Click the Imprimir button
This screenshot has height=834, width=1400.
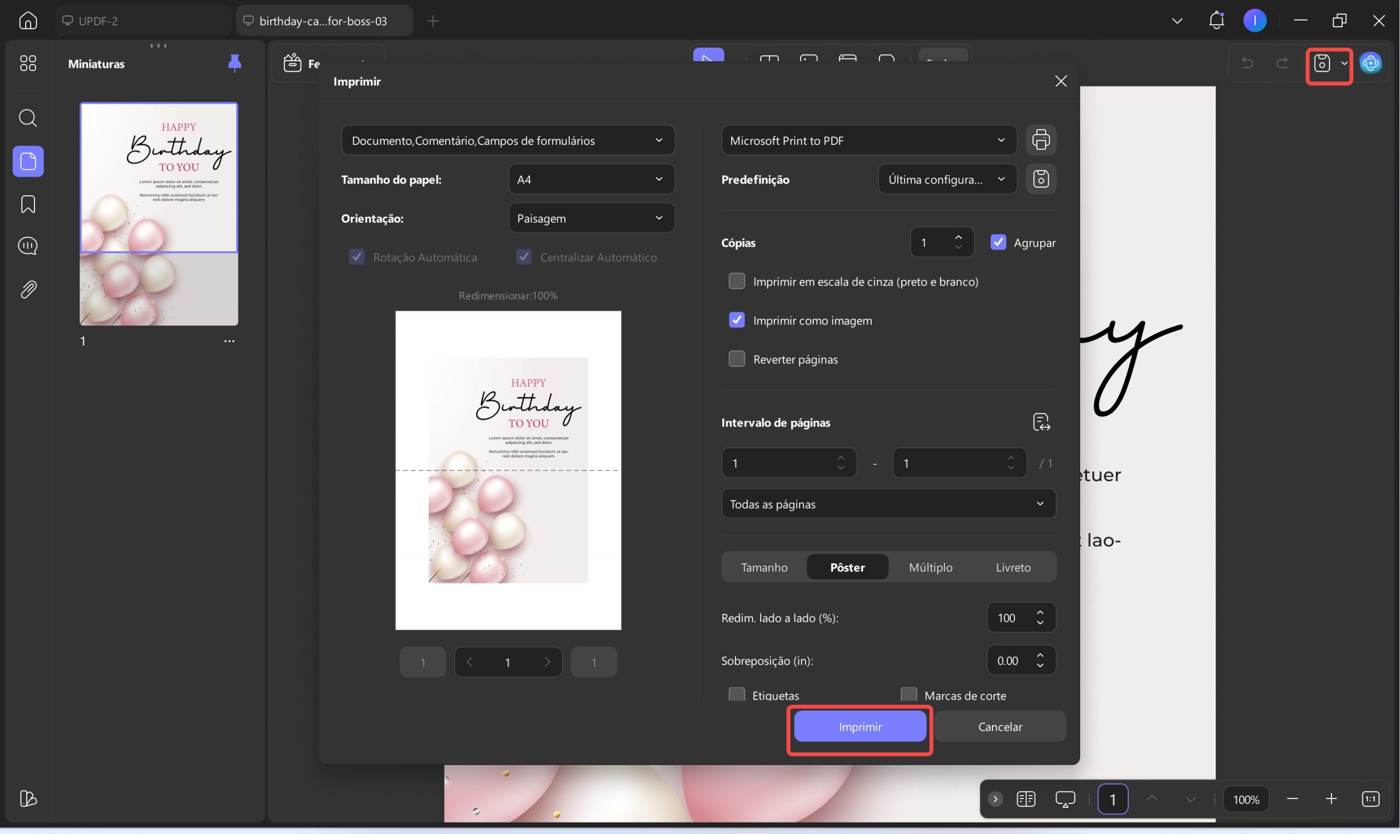coord(860,726)
